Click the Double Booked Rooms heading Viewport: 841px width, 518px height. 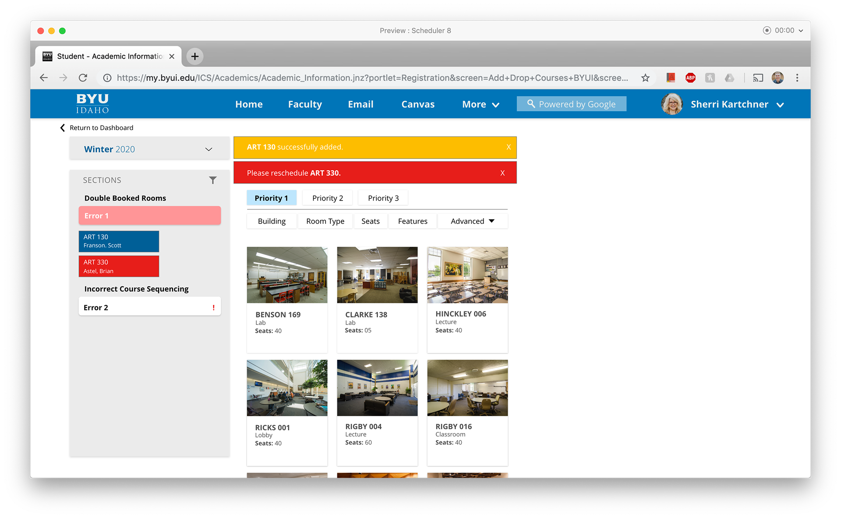125,198
